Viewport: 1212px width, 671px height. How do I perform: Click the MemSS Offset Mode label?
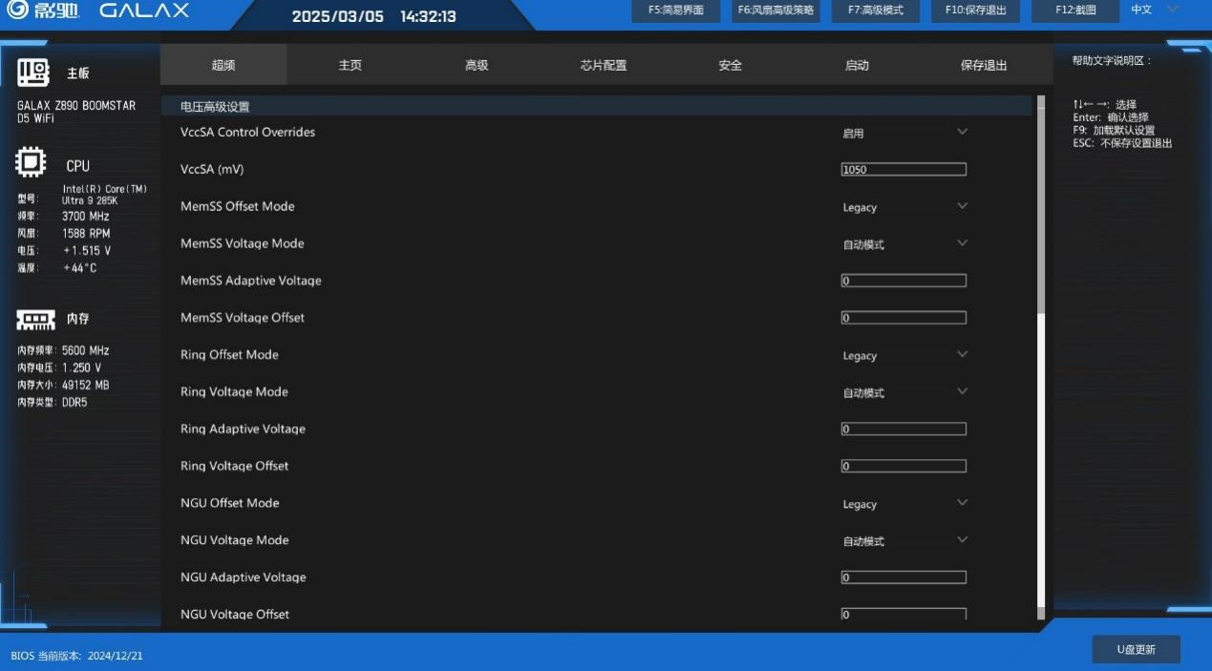pyautogui.click(x=238, y=206)
